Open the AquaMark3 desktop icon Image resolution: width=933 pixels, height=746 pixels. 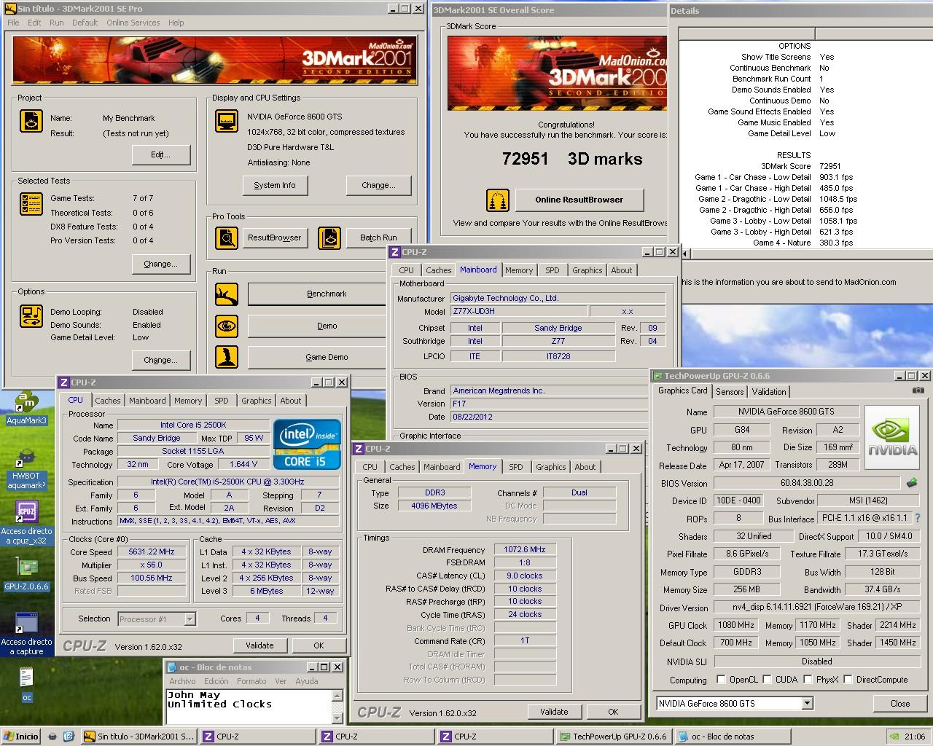(26, 409)
